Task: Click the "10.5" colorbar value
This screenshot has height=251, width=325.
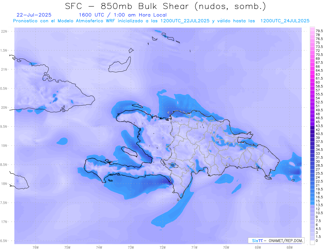Action: click(x=320, y=213)
